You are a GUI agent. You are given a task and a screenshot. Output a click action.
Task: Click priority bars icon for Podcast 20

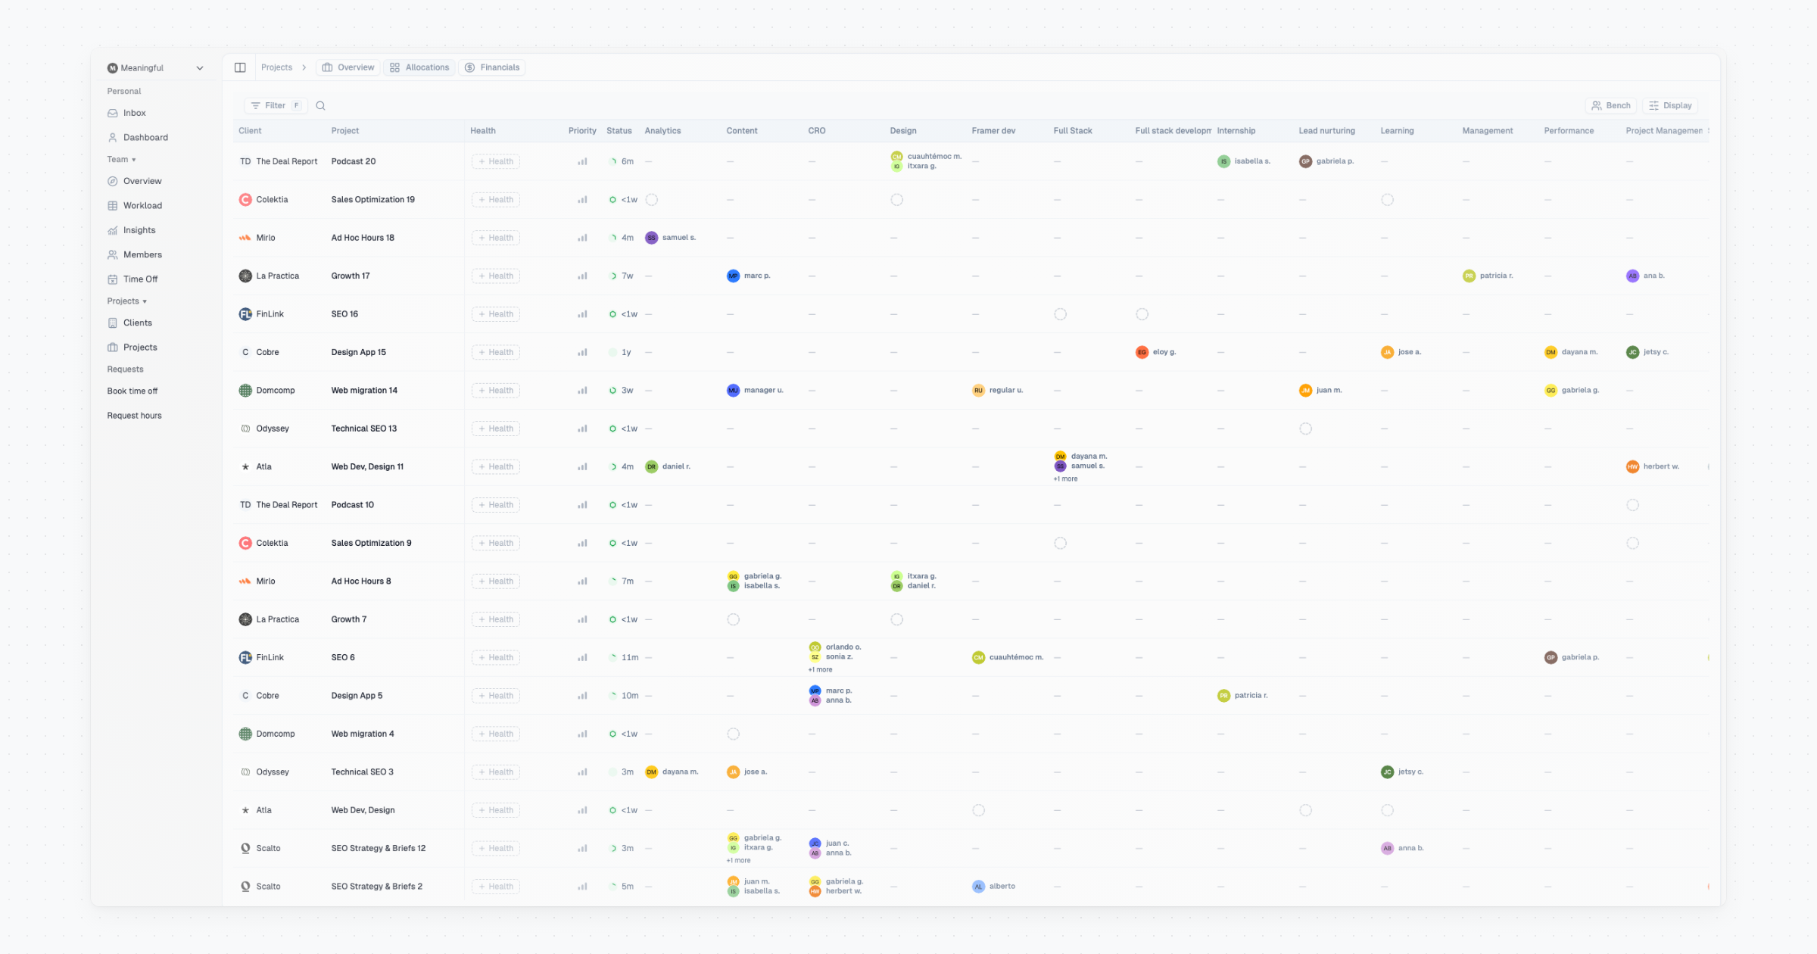(x=582, y=161)
